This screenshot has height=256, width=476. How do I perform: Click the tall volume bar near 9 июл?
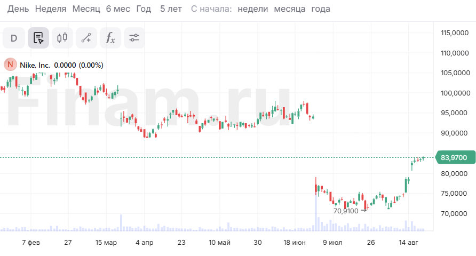point(315,213)
